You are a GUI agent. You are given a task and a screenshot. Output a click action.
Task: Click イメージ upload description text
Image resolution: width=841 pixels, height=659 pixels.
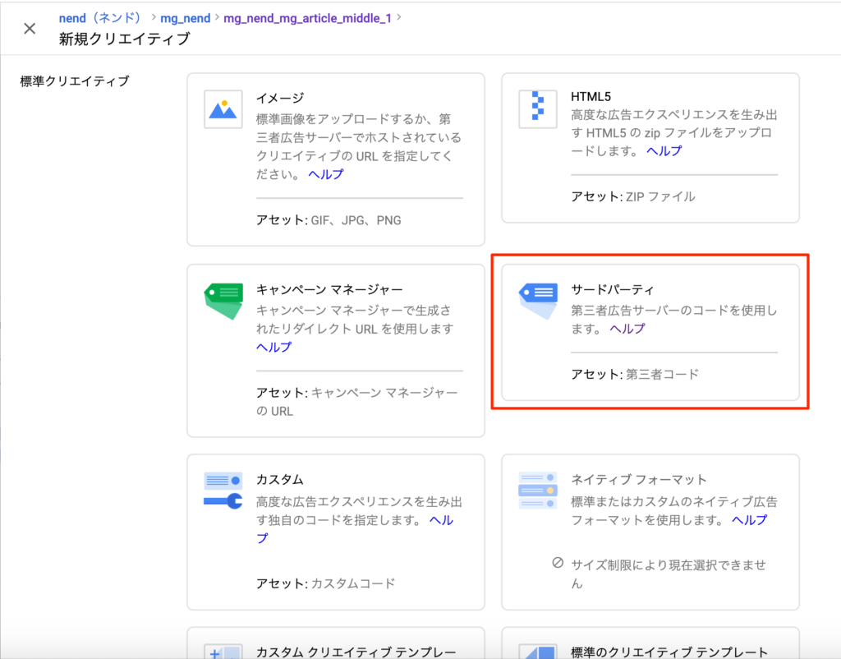tap(359, 146)
